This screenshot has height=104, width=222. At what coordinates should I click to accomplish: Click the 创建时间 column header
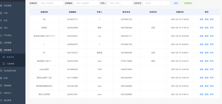click(x=180, y=12)
